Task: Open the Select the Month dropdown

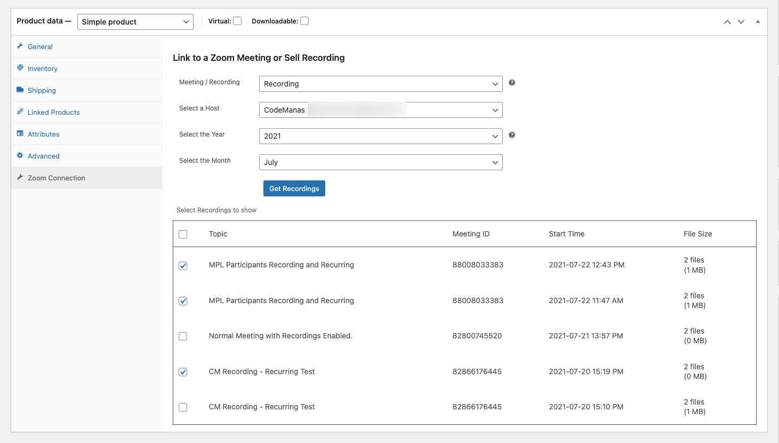Action: [380, 162]
